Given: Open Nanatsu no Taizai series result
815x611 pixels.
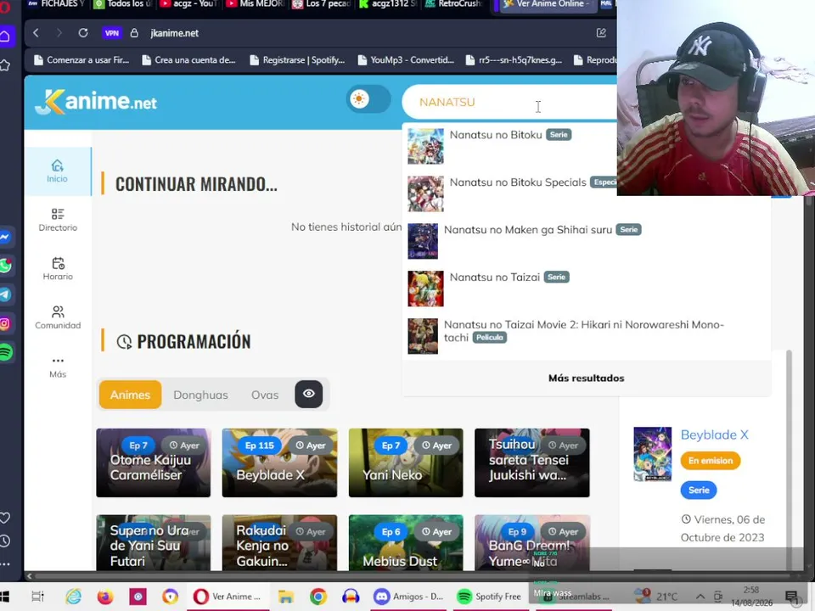Looking at the screenshot, I should [x=587, y=289].
